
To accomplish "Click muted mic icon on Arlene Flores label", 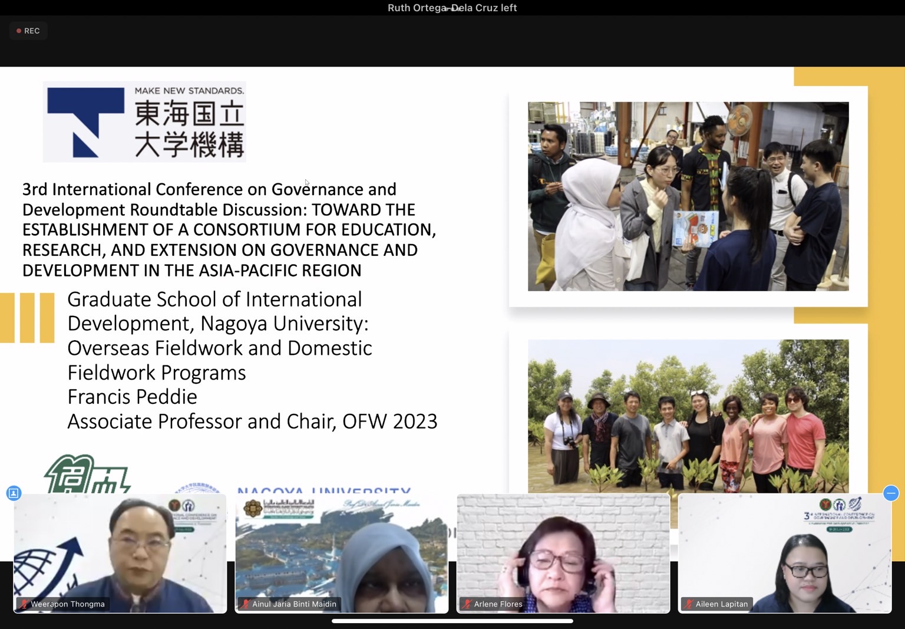I will (467, 604).
